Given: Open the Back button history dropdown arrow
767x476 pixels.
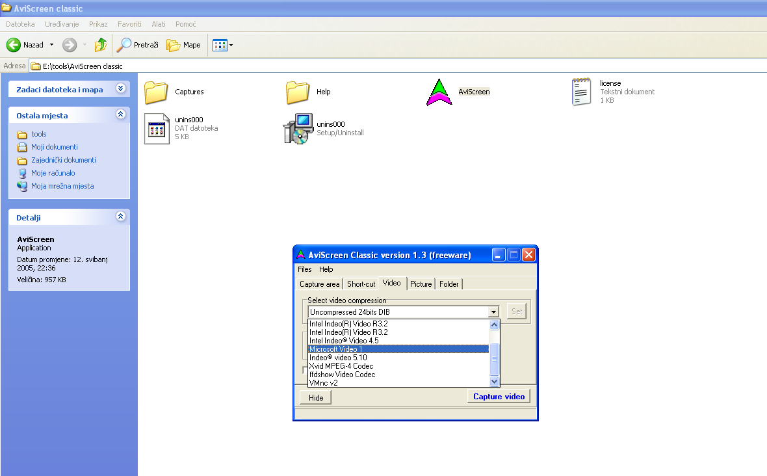Looking at the screenshot, I should [51, 45].
